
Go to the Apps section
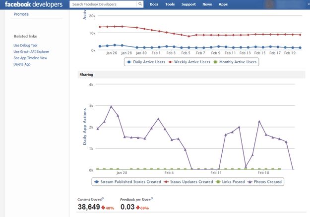point(223,4)
